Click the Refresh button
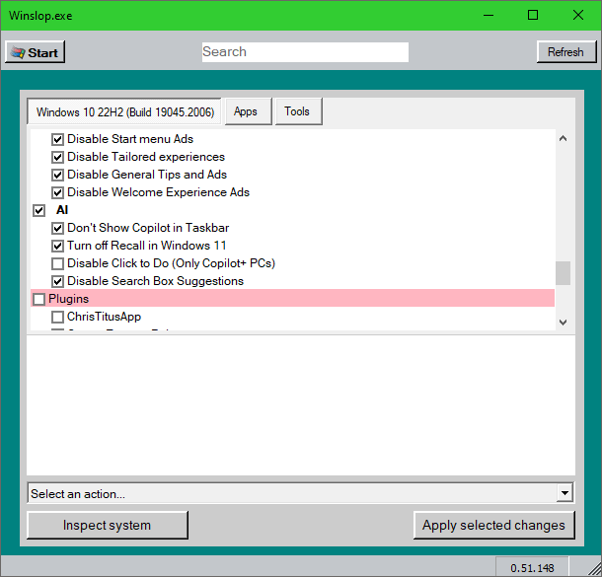Viewport: 602px width, 577px height. coord(565,52)
